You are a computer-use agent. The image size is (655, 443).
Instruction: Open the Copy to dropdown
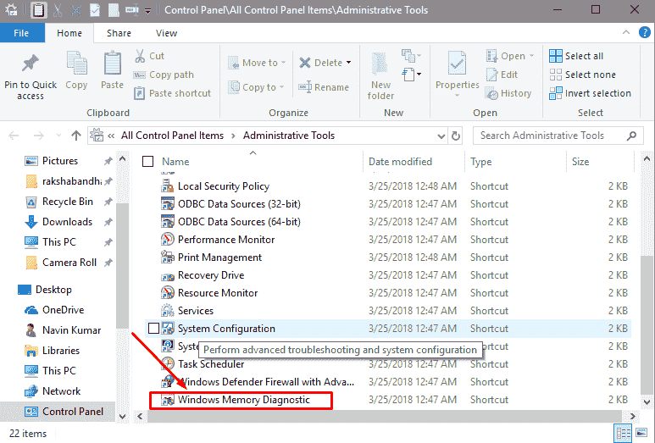[x=256, y=87]
